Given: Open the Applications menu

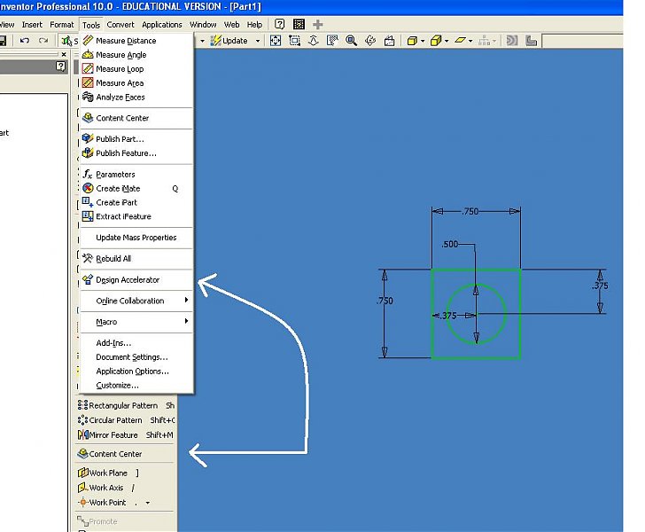Looking at the screenshot, I should [162, 25].
